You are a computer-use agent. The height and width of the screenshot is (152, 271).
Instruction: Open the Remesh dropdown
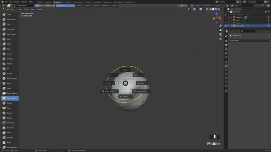[209, 5]
